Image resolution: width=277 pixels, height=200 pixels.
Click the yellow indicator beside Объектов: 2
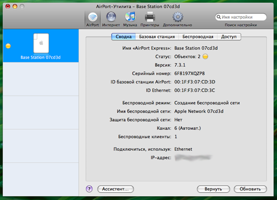pyautogui.click(x=206, y=56)
